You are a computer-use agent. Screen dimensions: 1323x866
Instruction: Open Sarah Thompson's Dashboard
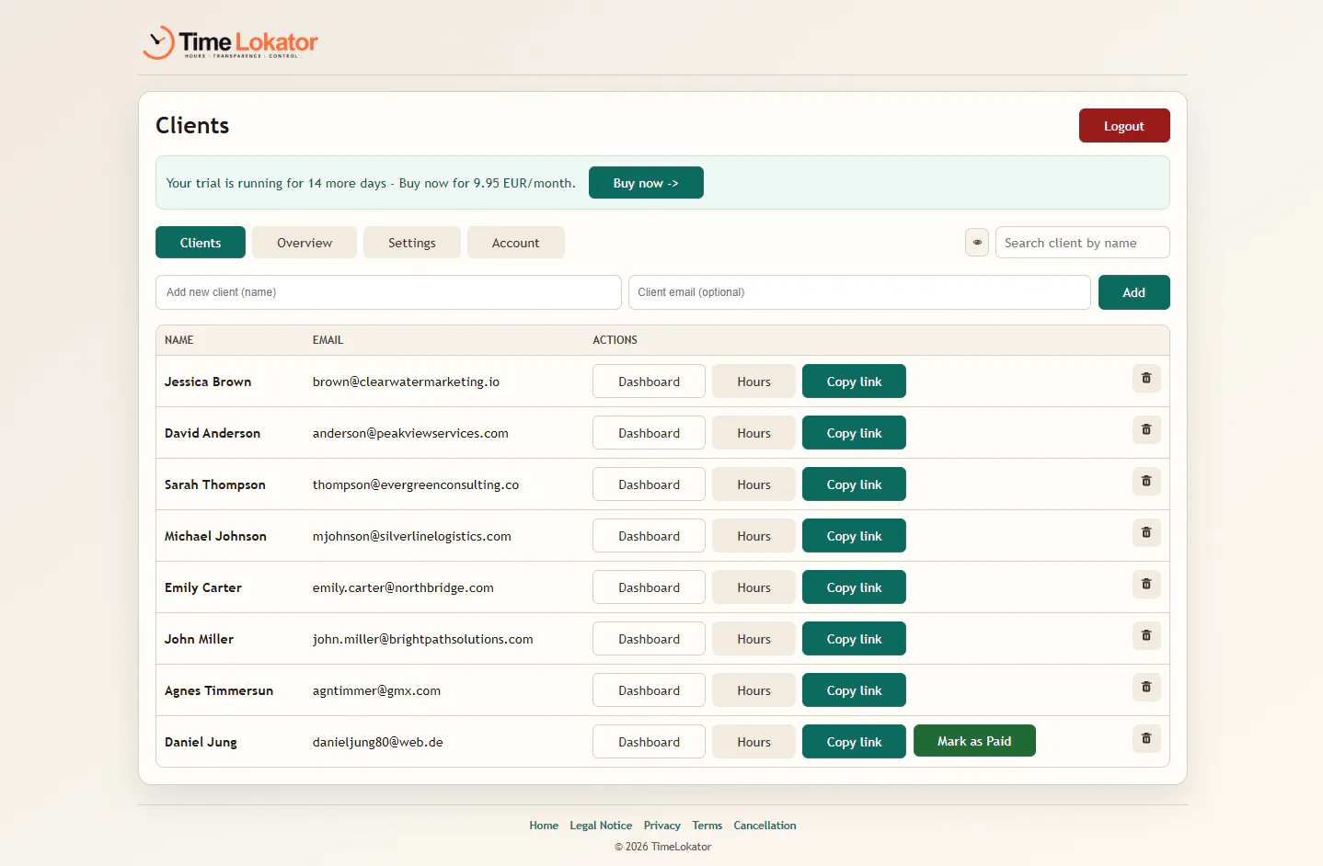point(649,484)
